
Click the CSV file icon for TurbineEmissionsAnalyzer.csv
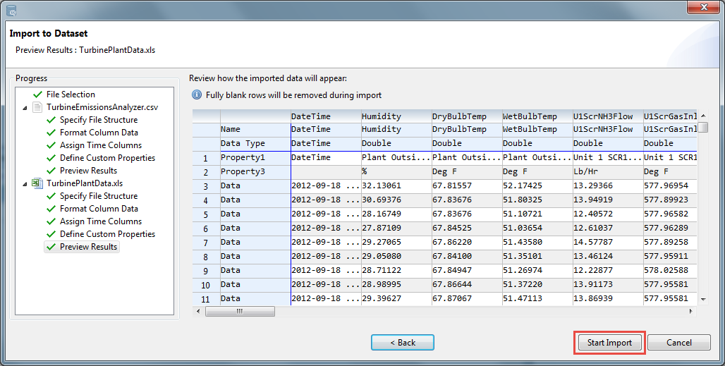click(x=37, y=107)
